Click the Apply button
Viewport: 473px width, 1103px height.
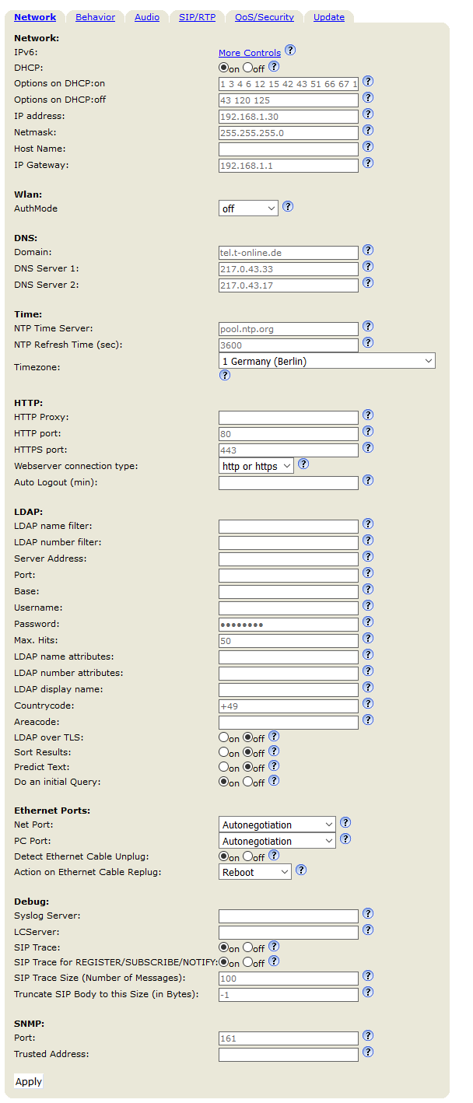(29, 1081)
